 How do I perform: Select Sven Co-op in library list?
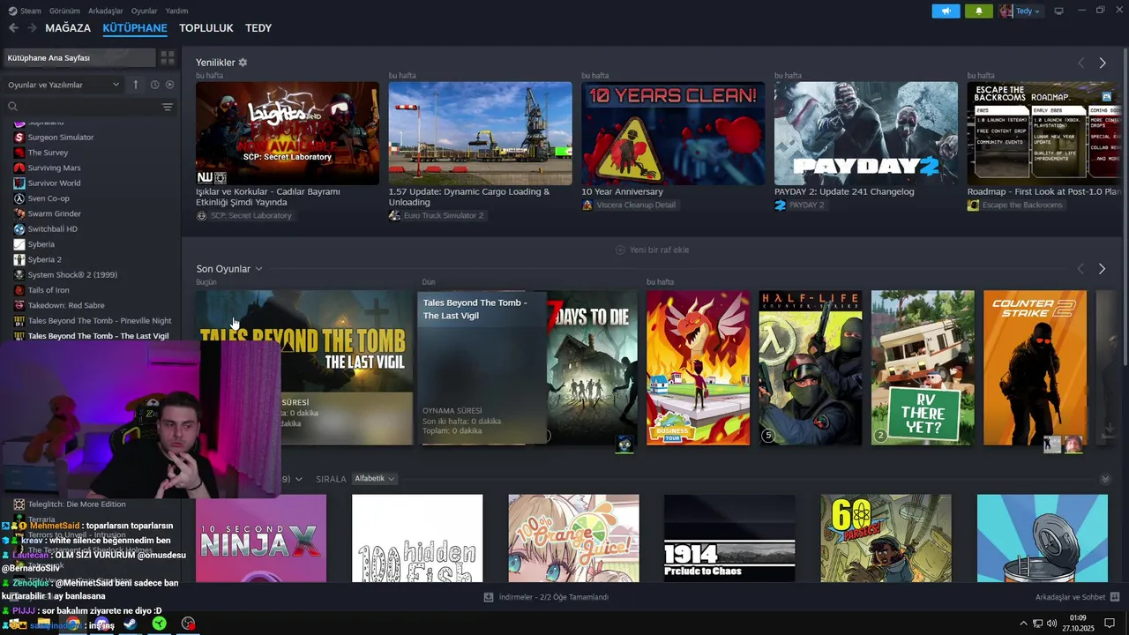49,198
